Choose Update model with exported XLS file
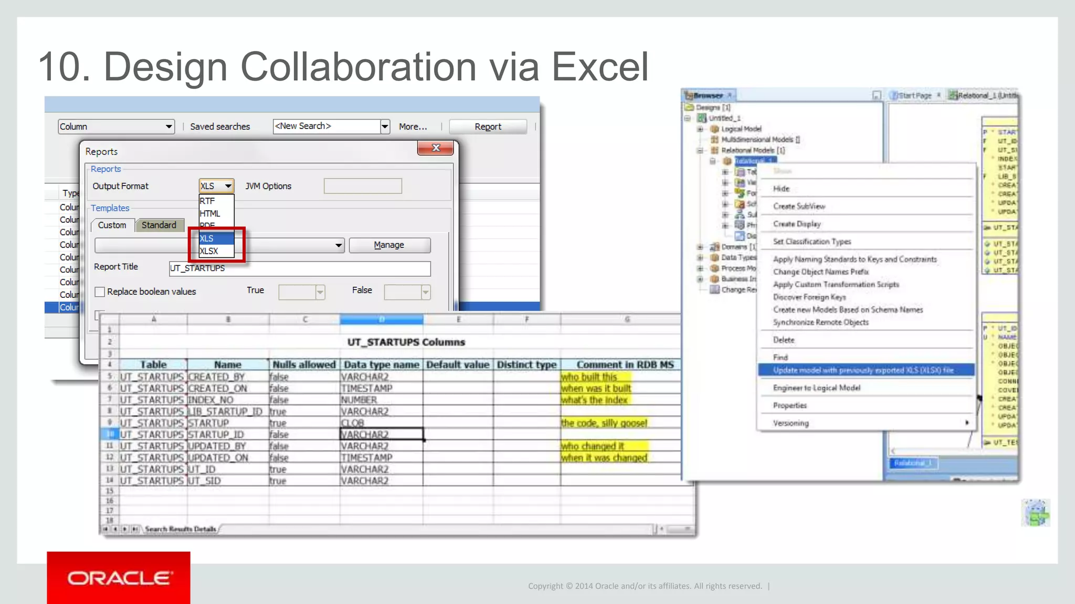Viewport: 1075px width, 604px height. point(867,370)
